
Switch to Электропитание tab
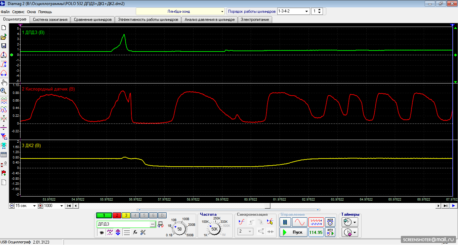click(x=255, y=20)
